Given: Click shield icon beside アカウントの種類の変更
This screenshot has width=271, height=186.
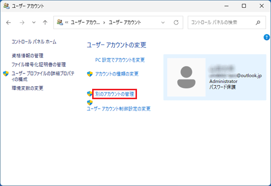Looking at the screenshot, I should coord(90,74).
